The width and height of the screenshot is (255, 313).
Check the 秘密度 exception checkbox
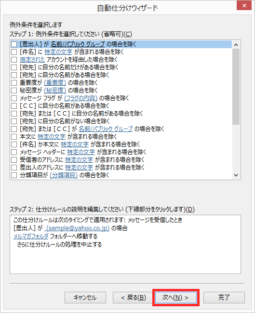(x=14, y=91)
